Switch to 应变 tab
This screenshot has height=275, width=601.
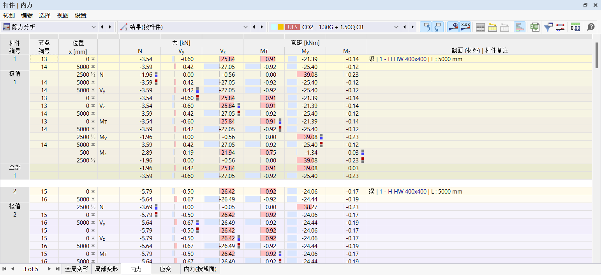click(166, 269)
